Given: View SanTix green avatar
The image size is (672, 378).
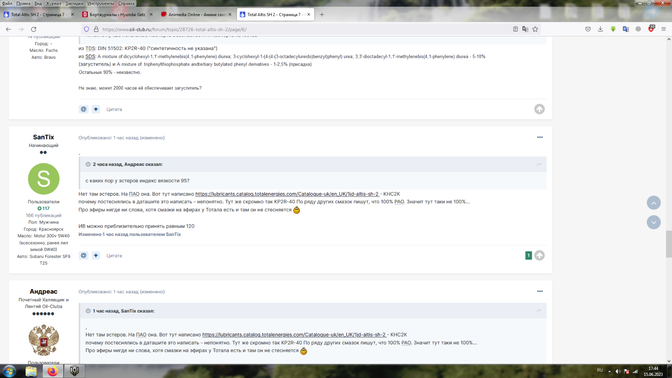Looking at the screenshot, I should 44,179.
